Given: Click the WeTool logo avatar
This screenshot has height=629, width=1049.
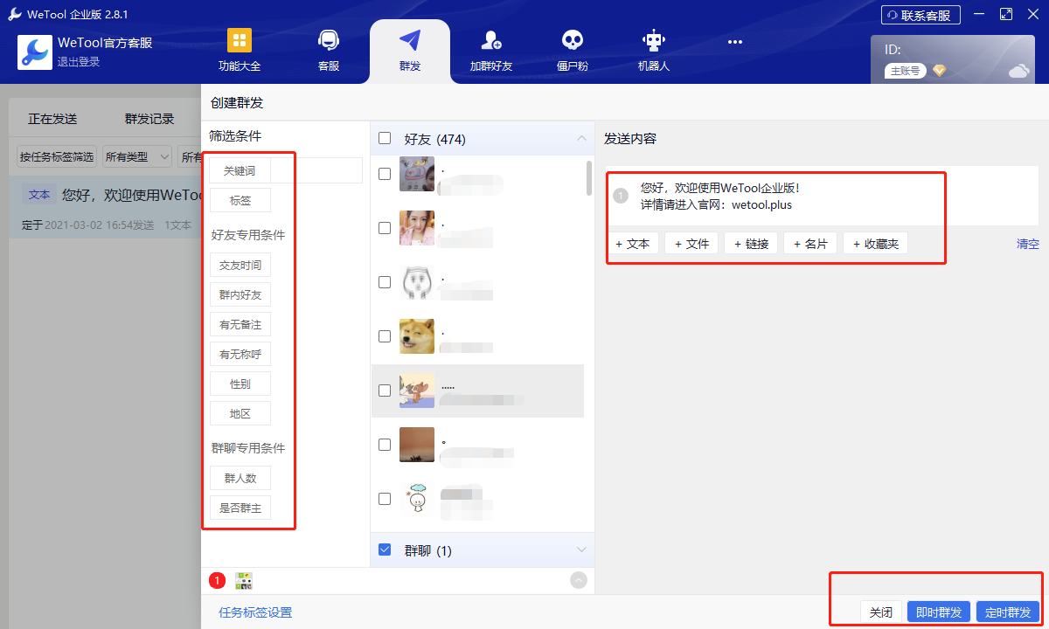Looking at the screenshot, I should coord(35,52).
